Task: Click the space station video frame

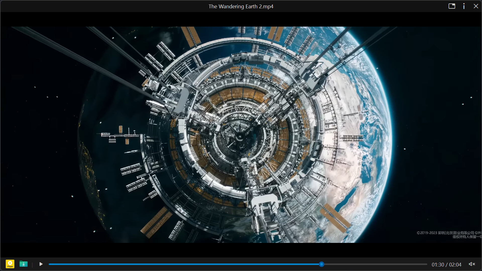Action: [x=241, y=134]
